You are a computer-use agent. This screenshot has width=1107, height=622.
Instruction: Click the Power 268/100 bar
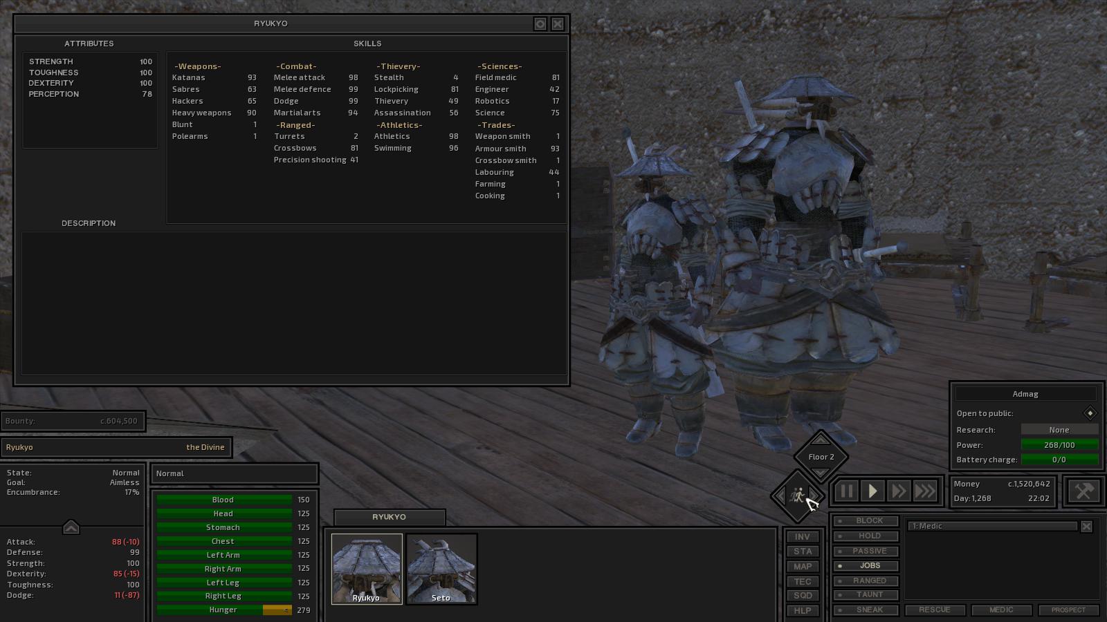click(x=1059, y=445)
